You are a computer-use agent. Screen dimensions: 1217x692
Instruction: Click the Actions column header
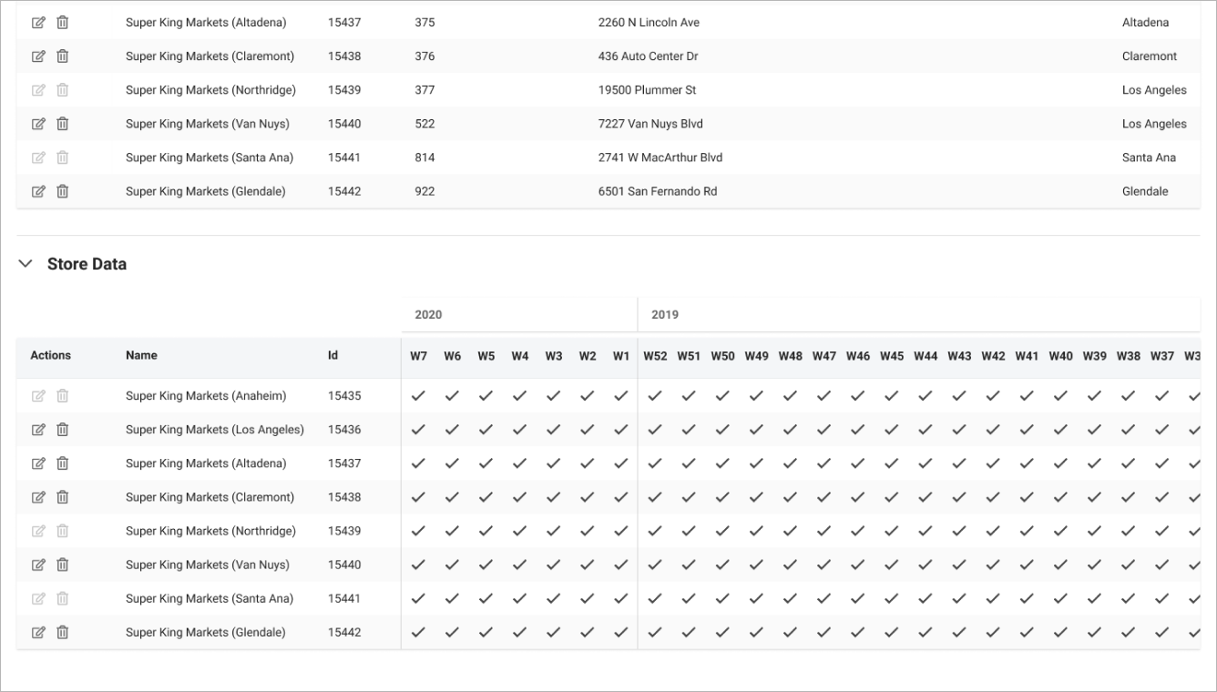click(51, 355)
